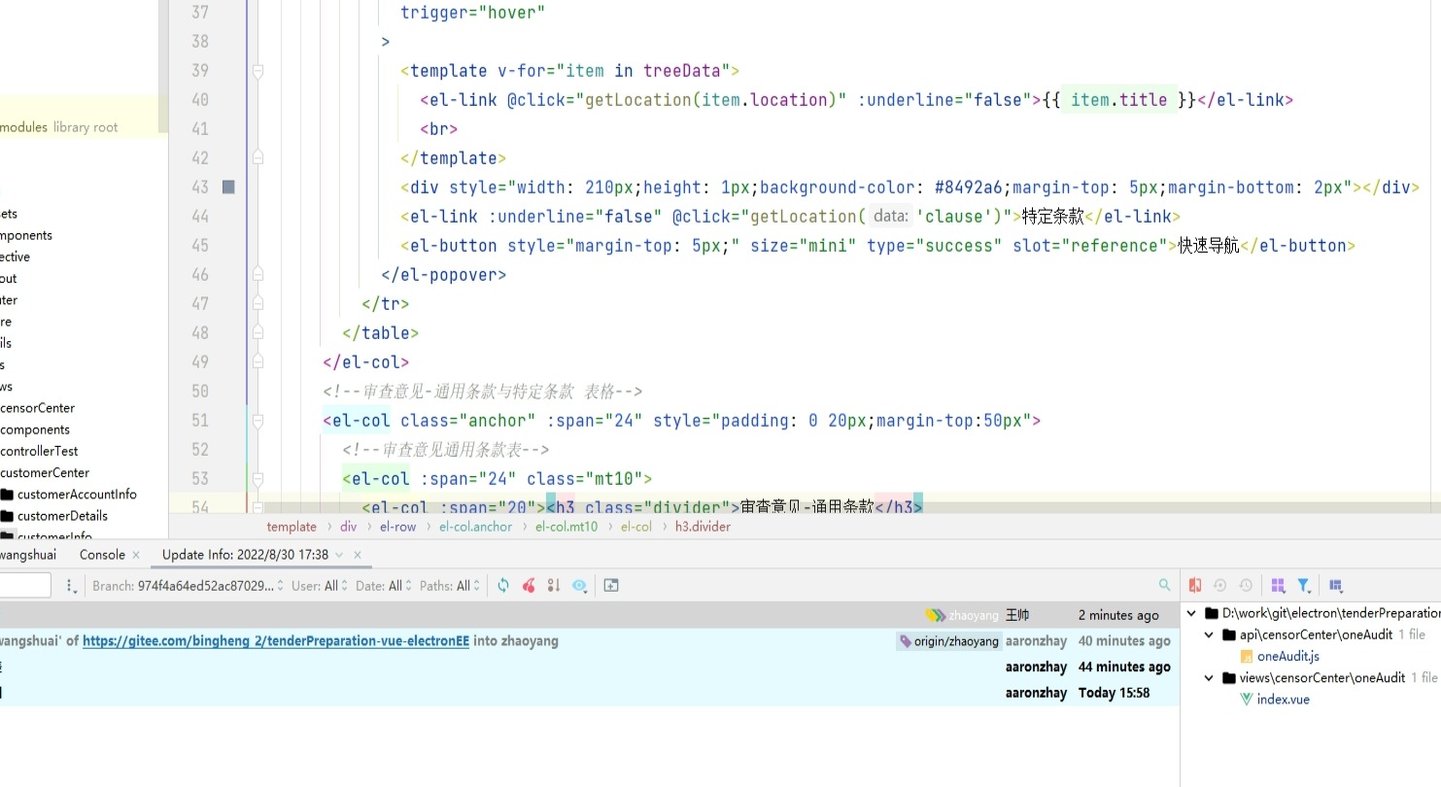
Task: Select the censorCenter folder in project tree
Action: click(37, 408)
